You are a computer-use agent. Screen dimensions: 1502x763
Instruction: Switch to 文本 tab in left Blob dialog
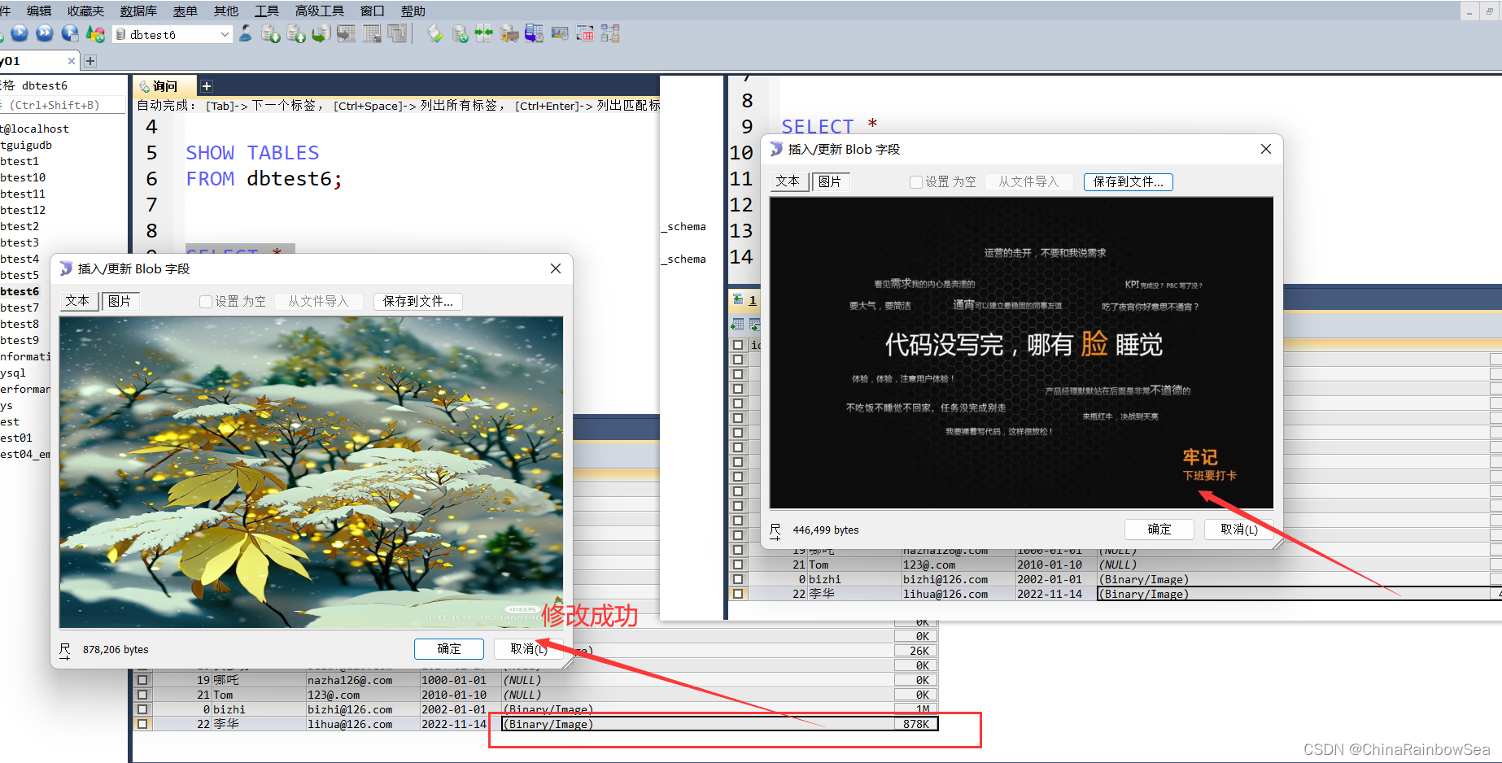(x=78, y=301)
